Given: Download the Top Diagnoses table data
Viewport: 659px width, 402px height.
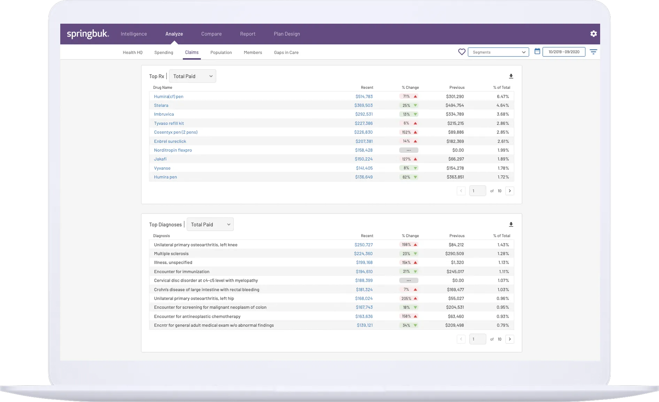Looking at the screenshot, I should tap(511, 224).
